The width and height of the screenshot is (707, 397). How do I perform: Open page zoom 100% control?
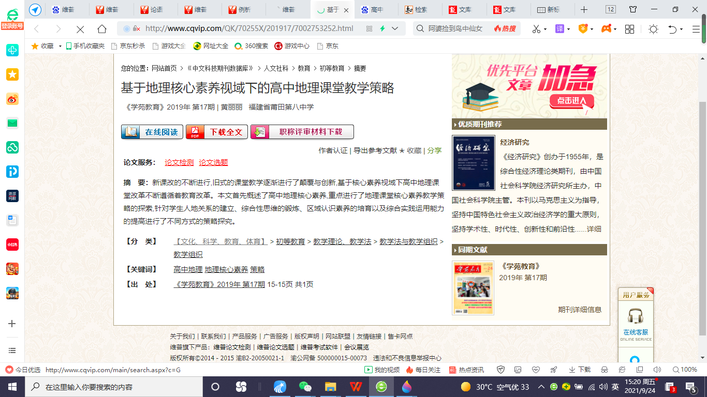tap(685, 370)
